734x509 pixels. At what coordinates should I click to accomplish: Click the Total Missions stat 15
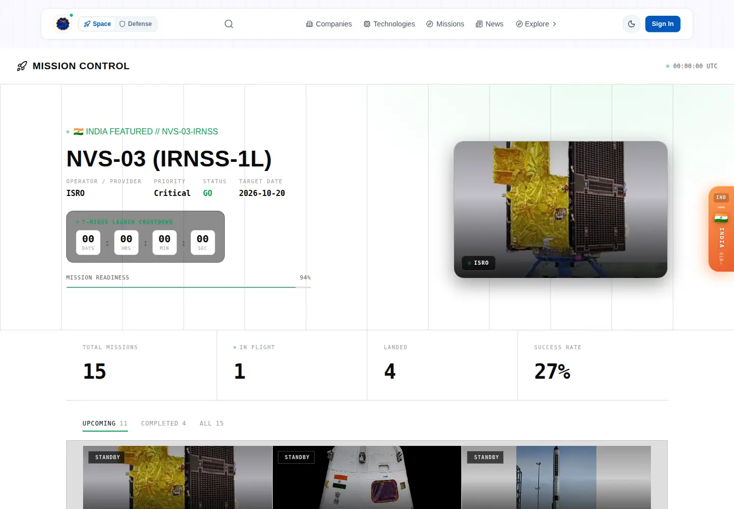click(94, 371)
